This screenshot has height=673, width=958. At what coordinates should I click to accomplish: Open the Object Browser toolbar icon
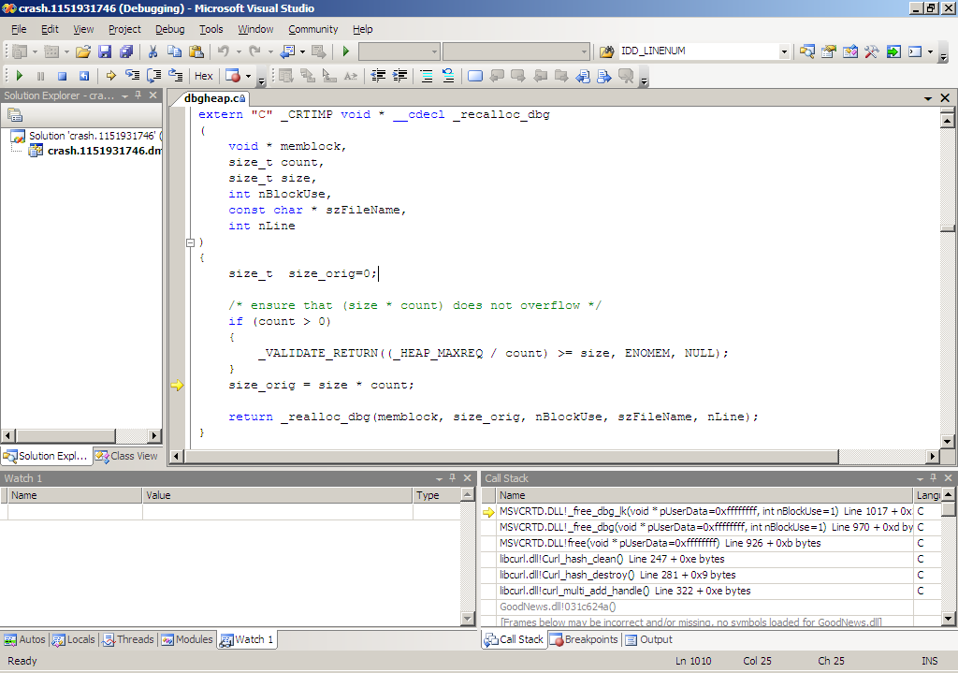coord(849,51)
